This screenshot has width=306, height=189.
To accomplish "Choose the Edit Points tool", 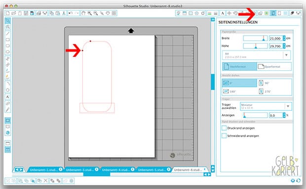I will tap(7, 27).
